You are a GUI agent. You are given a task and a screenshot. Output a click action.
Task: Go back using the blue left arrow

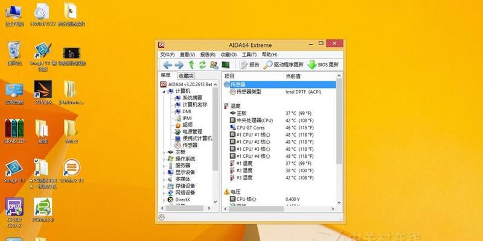coord(167,65)
